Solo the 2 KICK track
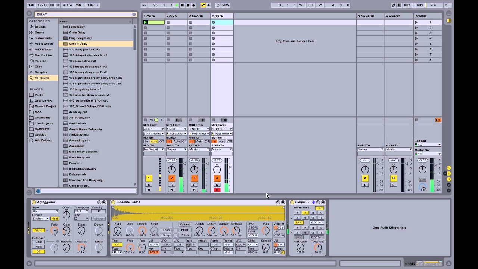The image size is (478, 269). (171, 185)
